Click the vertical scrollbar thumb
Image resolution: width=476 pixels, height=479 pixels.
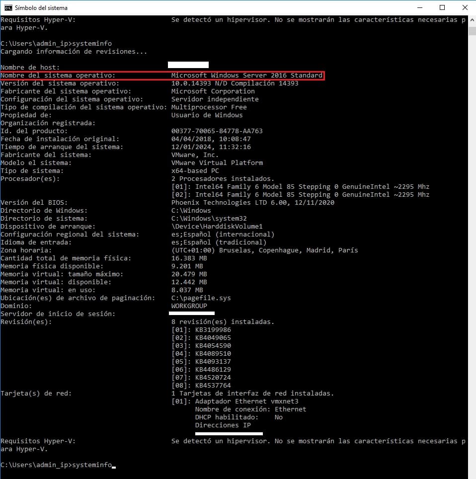[472, 31]
